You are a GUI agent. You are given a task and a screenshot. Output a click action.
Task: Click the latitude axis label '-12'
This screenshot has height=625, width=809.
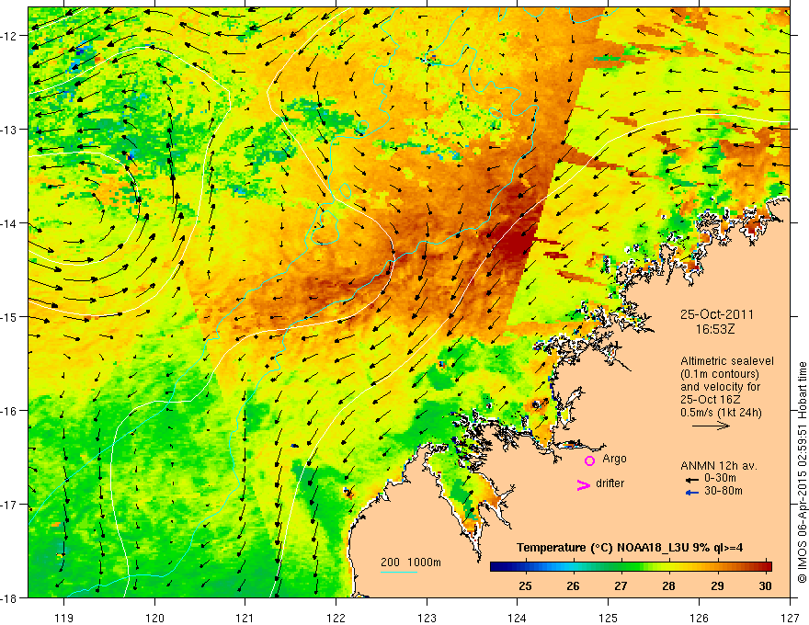[x=10, y=36]
